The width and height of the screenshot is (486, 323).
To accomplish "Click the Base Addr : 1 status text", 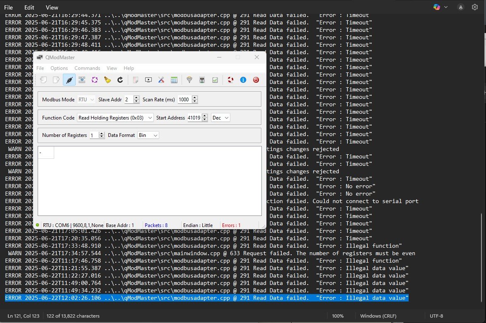I will [120, 225].
